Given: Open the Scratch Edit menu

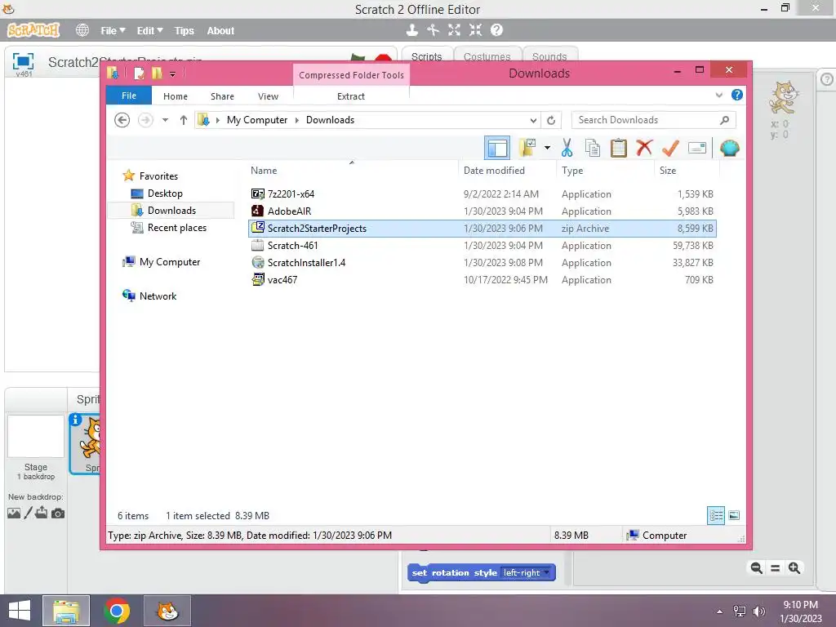Looking at the screenshot, I should click(x=150, y=30).
